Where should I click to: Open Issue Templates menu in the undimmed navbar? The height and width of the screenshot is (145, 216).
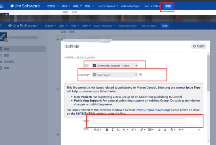tap(107, 6)
